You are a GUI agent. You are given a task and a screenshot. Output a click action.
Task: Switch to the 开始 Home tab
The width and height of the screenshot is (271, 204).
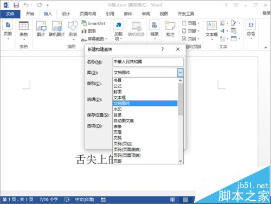30,14
